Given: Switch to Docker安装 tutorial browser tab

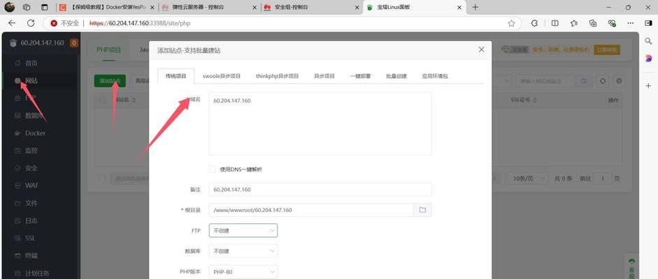Looking at the screenshot, I should tap(106, 7).
